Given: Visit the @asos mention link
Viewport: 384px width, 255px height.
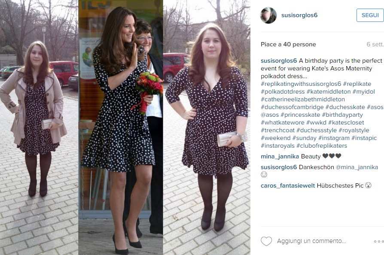Looking at the screenshot, I should click(270, 115).
